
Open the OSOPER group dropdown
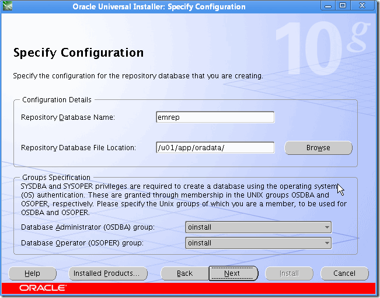[259, 243]
